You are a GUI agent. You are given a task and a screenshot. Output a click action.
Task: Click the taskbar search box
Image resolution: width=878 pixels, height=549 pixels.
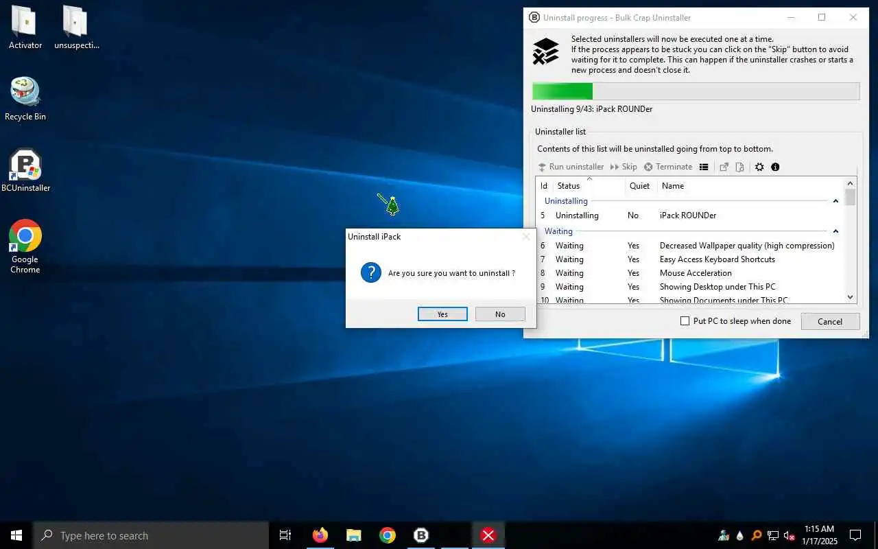151,535
